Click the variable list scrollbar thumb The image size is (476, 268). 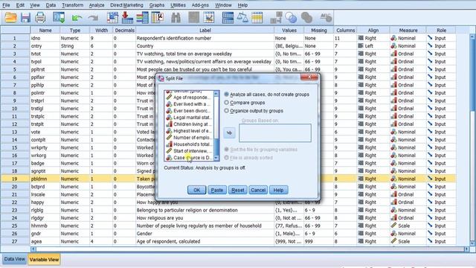(x=216, y=147)
